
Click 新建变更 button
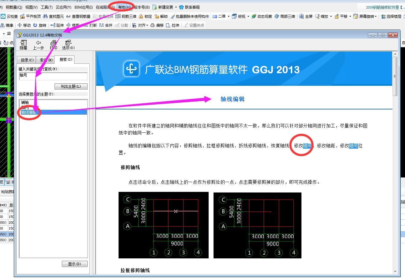point(163,7)
